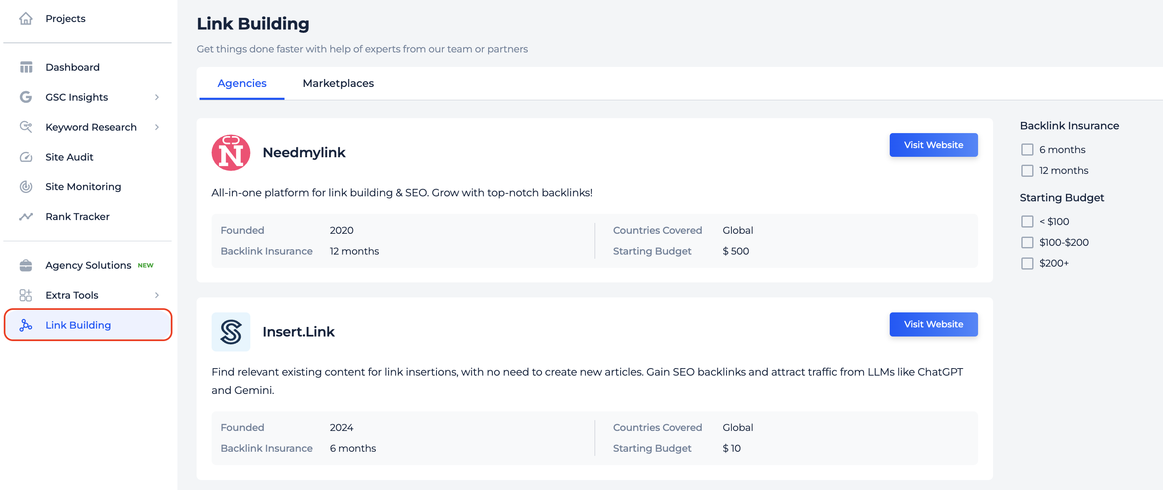Click the Keyword Research key icon
Screen dimensions: 1163x490
click(26, 127)
